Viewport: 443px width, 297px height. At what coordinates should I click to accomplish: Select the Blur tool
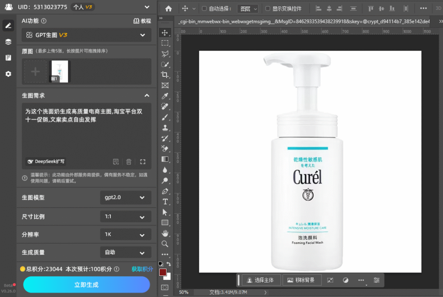165,170
